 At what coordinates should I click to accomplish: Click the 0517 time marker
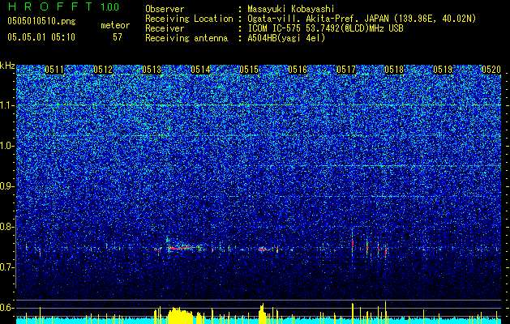pos(346,70)
